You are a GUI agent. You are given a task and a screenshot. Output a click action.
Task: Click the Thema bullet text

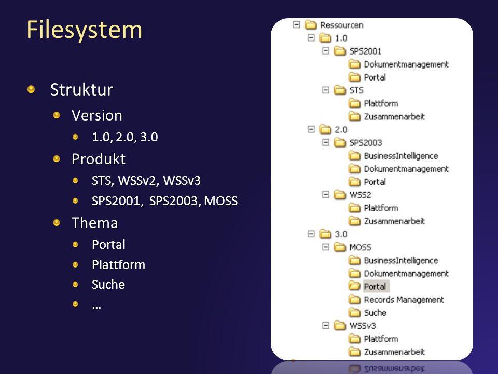(x=94, y=223)
